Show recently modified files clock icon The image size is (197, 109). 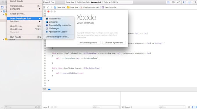pos(37,107)
